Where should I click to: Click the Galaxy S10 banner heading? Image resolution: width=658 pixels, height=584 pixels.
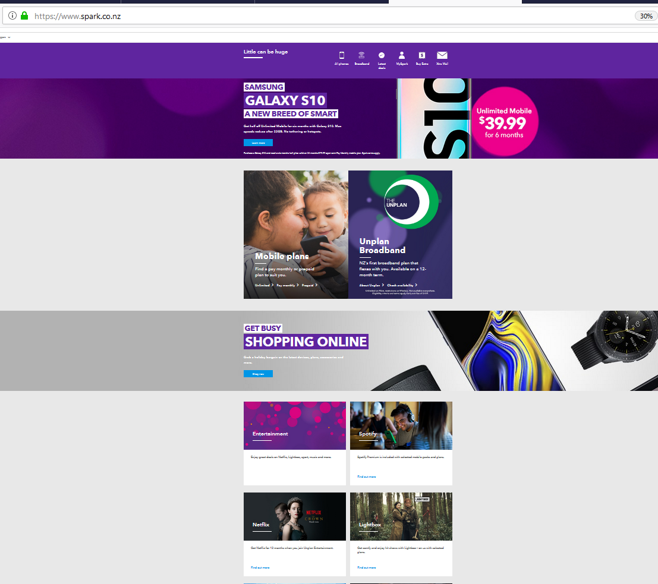[285, 100]
